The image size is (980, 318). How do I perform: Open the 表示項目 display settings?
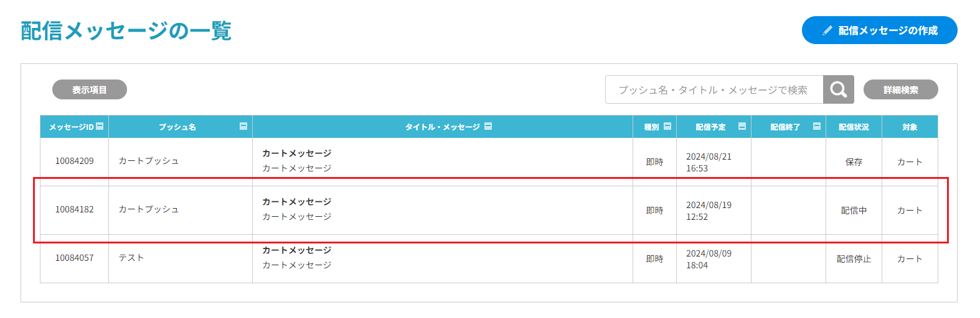coord(90,89)
